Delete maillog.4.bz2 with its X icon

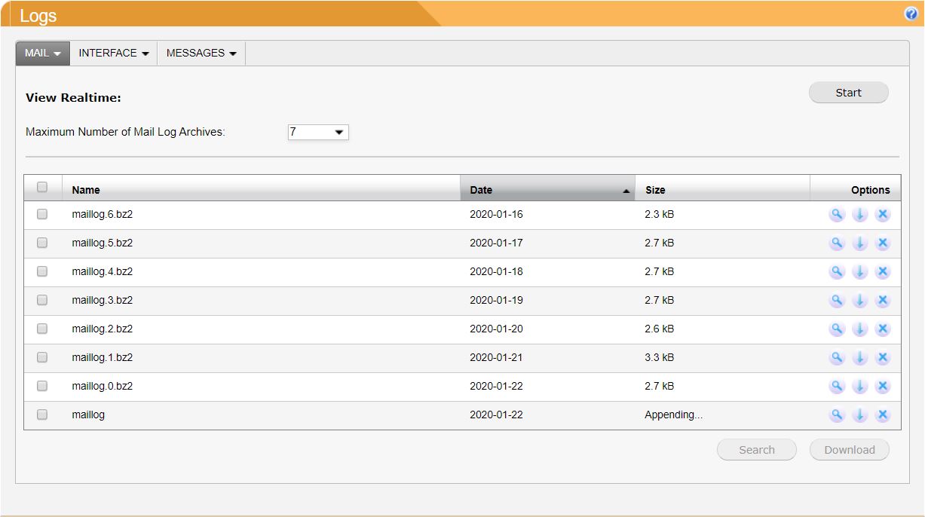click(x=883, y=272)
